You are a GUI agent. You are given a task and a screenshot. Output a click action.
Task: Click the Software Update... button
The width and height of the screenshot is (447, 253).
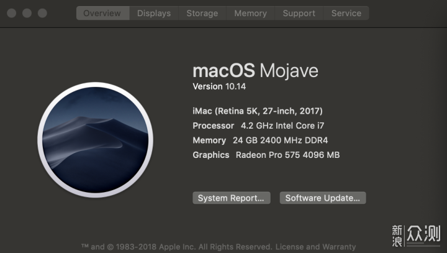323,198
